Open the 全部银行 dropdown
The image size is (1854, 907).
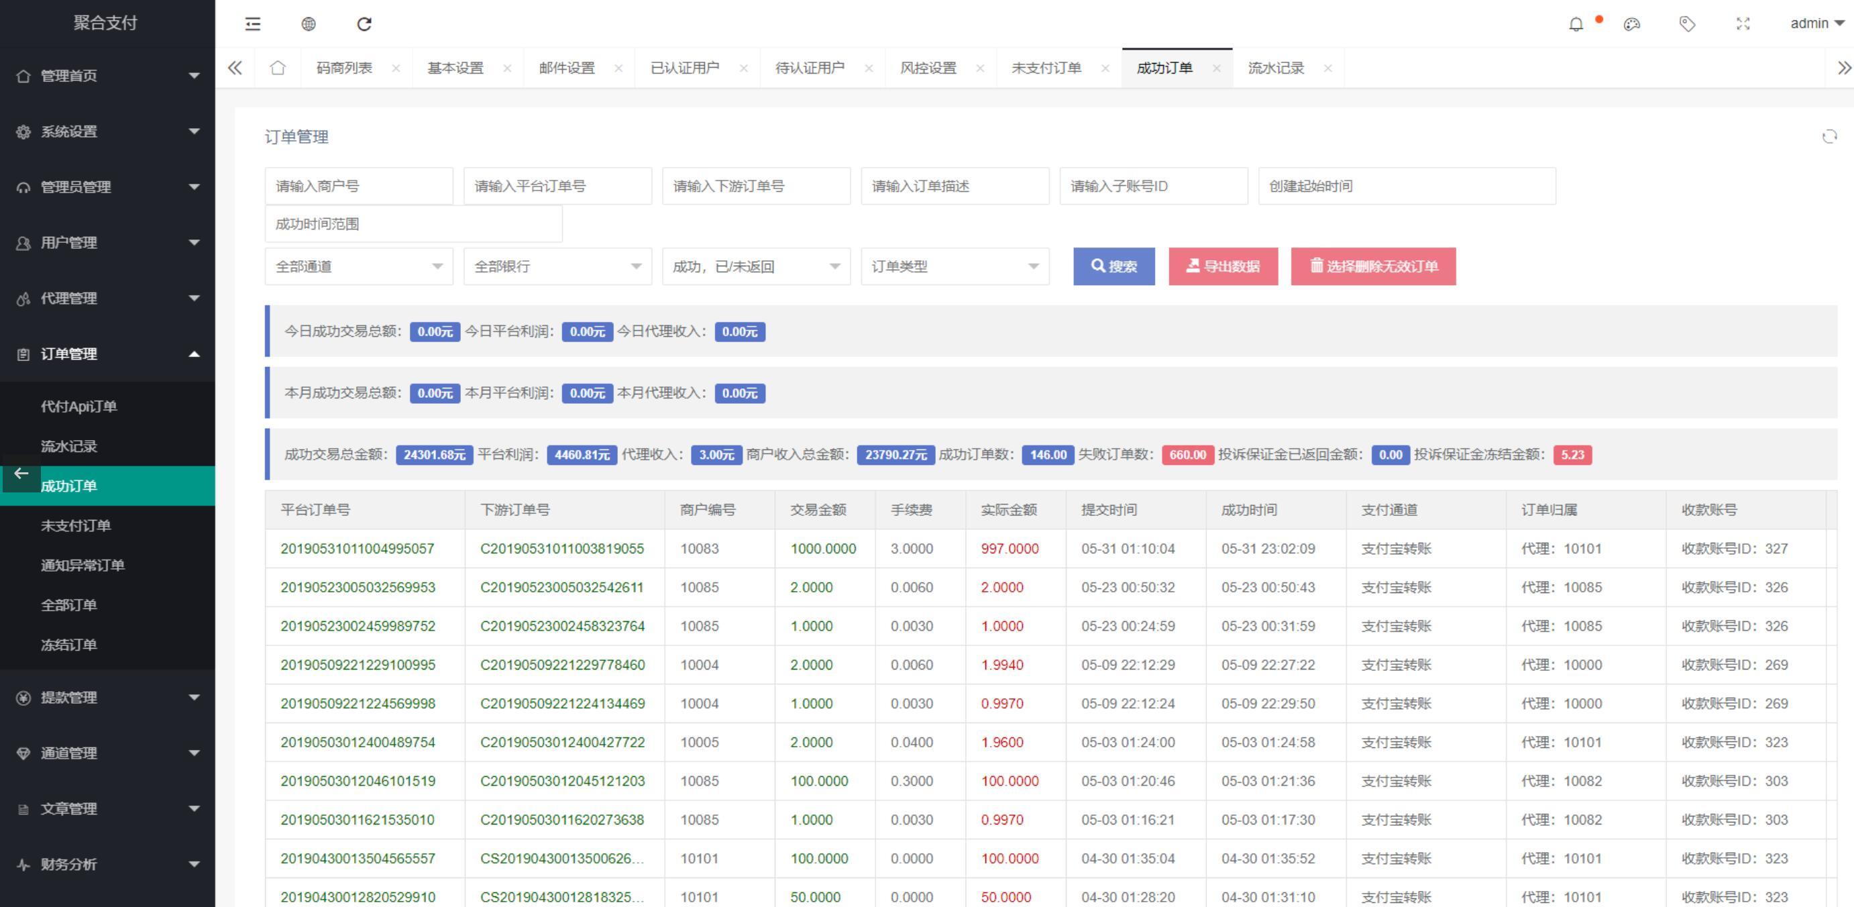(557, 266)
